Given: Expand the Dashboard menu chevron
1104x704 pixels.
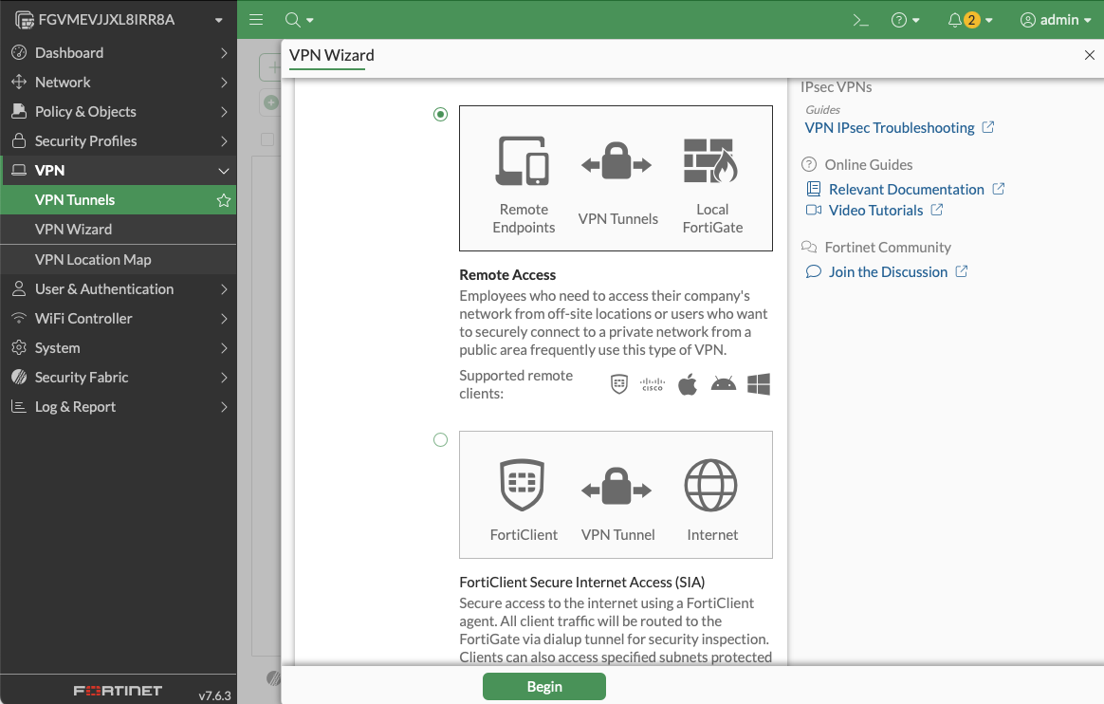Looking at the screenshot, I should point(224,53).
